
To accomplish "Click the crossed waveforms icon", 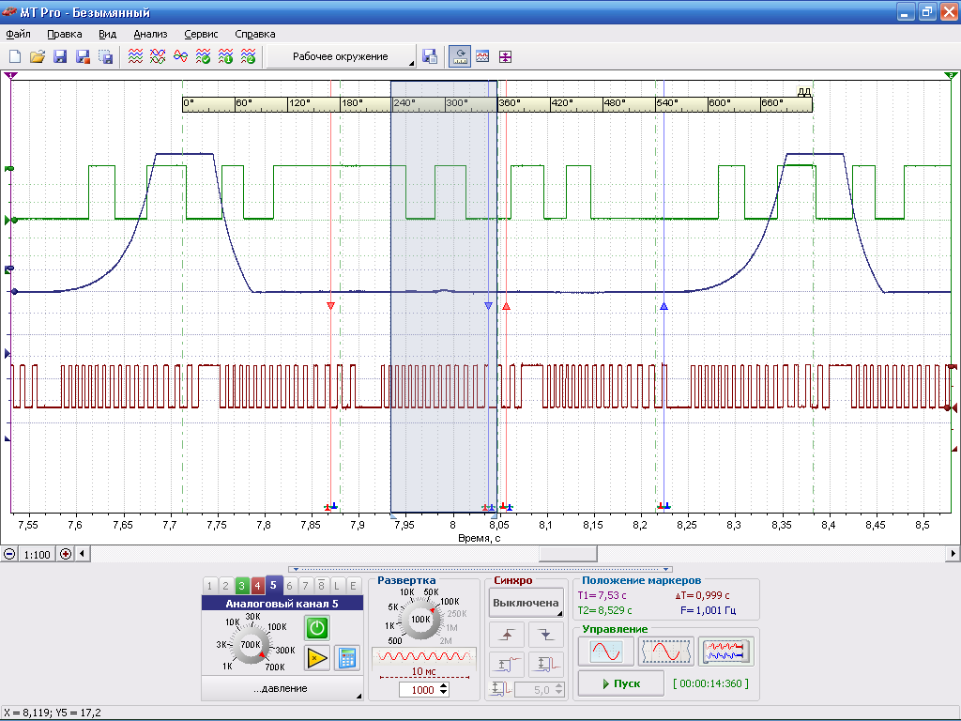I will [158, 57].
